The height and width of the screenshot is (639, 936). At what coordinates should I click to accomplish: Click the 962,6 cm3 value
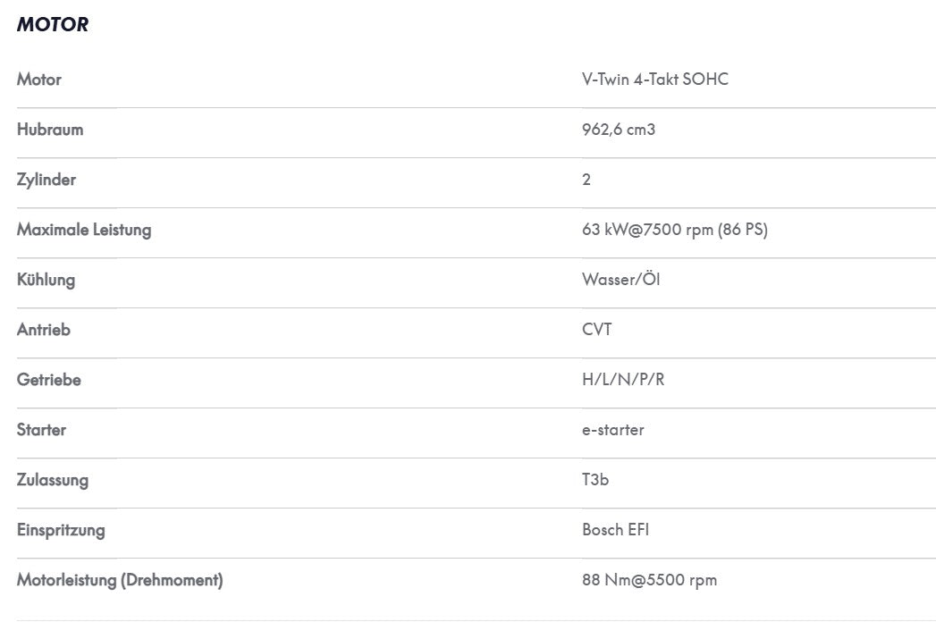(619, 130)
